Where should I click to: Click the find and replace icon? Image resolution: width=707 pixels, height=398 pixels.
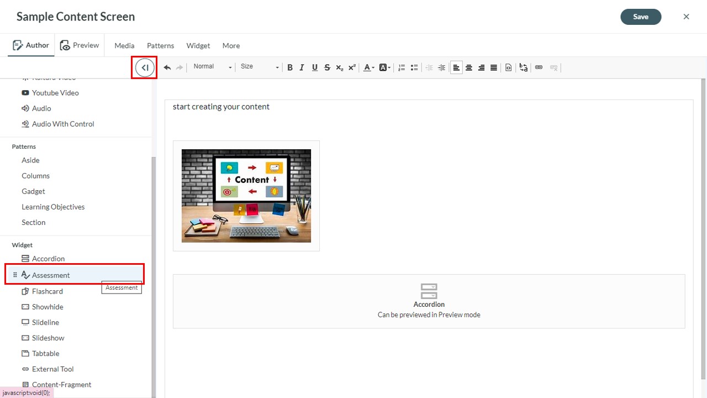coord(524,67)
